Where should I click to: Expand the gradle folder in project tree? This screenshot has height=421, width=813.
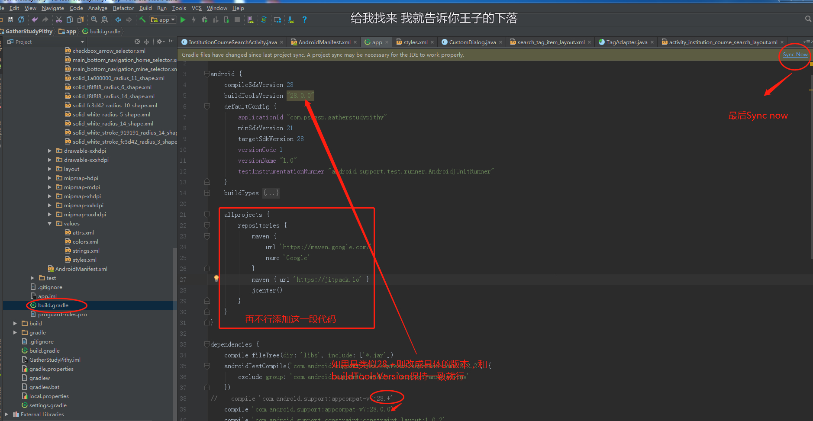(x=15, y=333)
